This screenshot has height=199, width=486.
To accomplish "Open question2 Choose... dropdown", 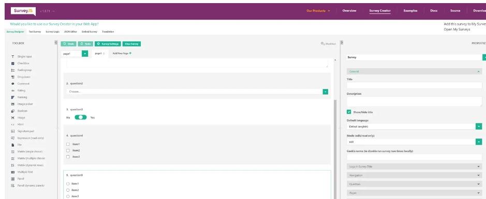I will (325, 91).
